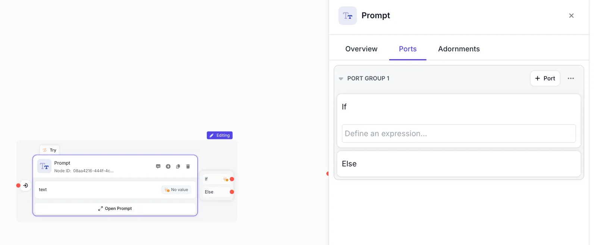The height and width of the screenshot is (245, 597).
Task: Click the red If output port dot
Action: point(232,179)
